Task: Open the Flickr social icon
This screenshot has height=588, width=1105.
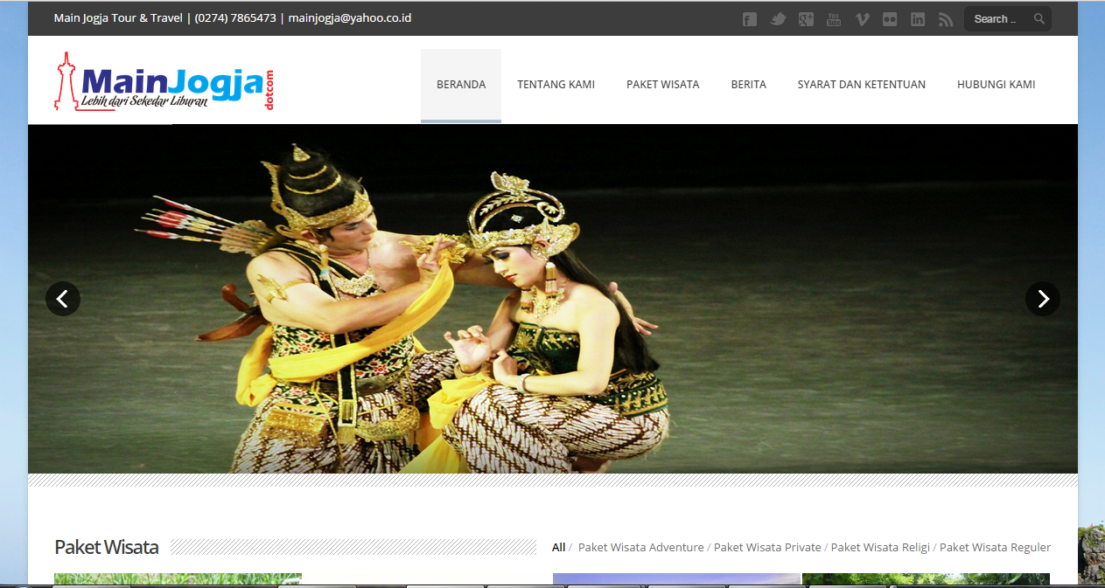Action: click(890, 19)
